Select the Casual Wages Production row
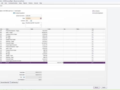Viewport: 120px width, 90px height. coord(52,45)
